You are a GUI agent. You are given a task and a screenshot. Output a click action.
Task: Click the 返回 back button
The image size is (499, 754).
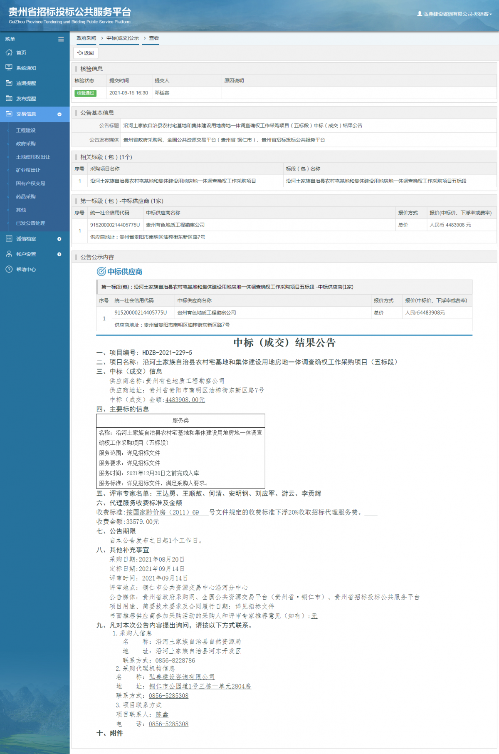[86, 53]
